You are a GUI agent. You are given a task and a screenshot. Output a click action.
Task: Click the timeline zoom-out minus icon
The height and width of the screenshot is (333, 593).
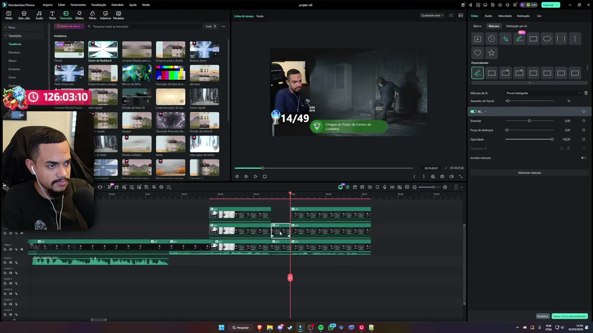(415, 187)
